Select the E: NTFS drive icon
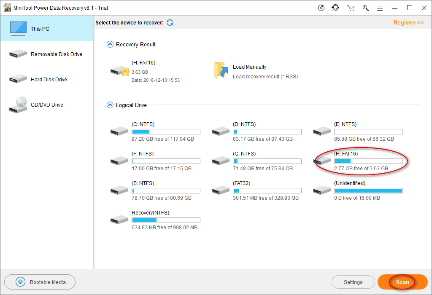 click(x=322, y=131)
